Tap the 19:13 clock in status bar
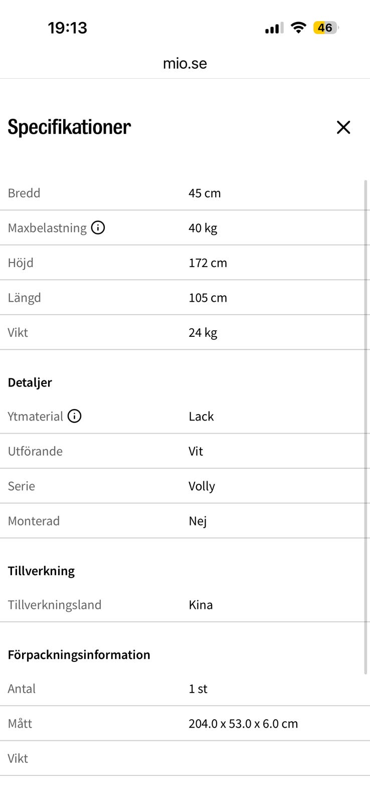370x803 pixels. (68, 28)
